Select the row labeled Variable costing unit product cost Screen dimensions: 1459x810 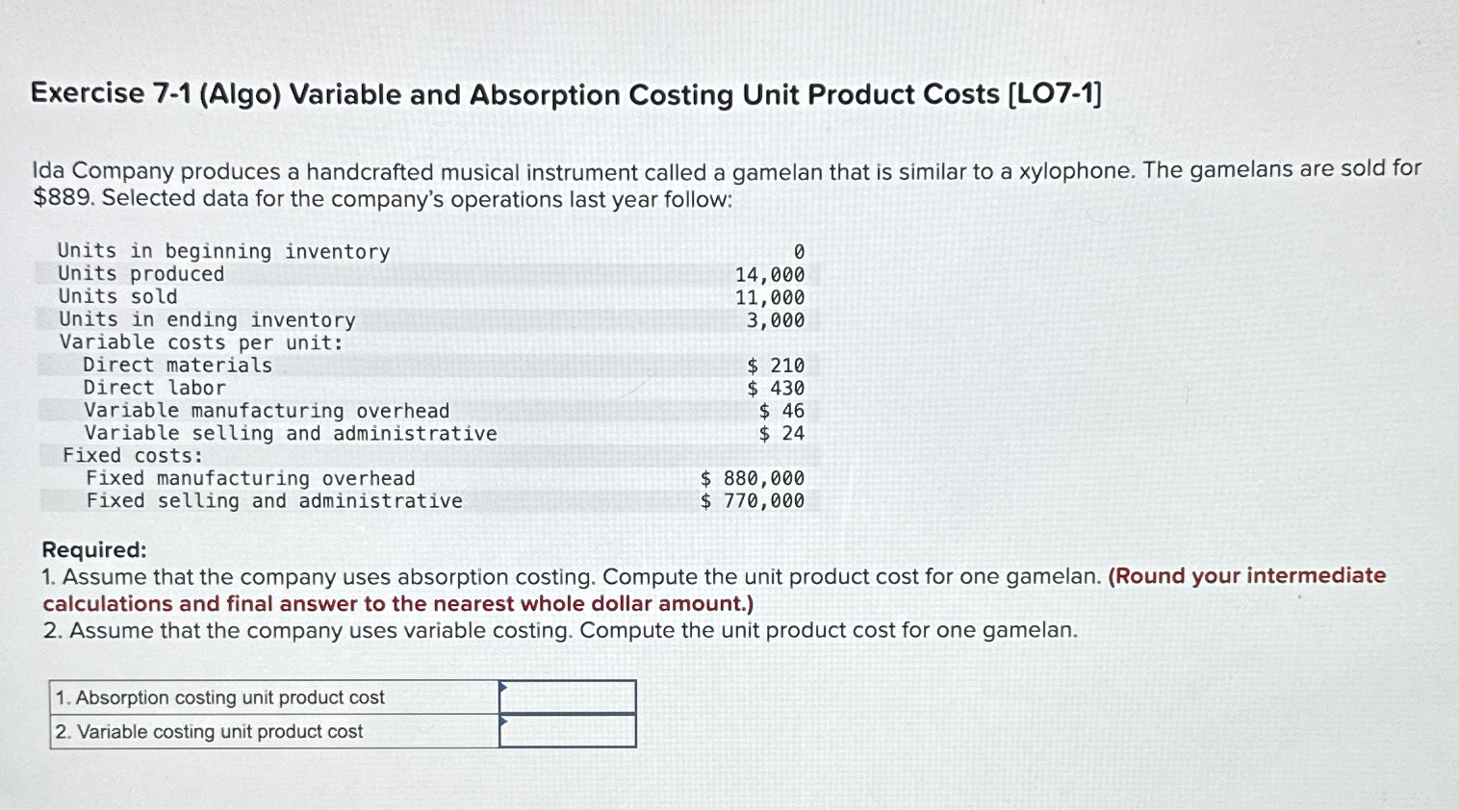click(209, 731)
